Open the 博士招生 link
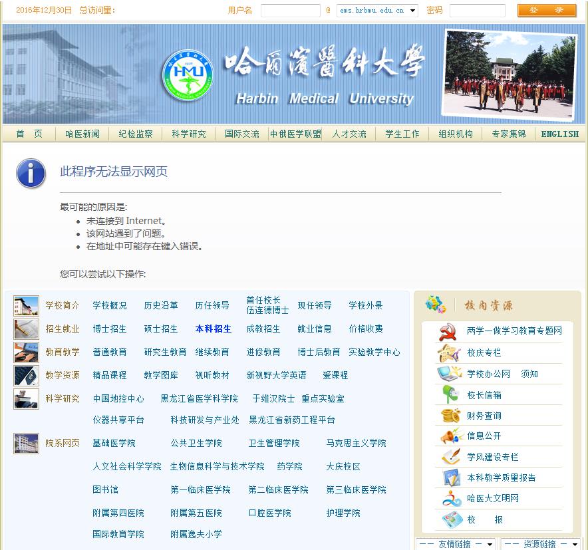Image resolution: width=588 pixels, height=550 pixels. pyautogui.click(x=110, y=329)
